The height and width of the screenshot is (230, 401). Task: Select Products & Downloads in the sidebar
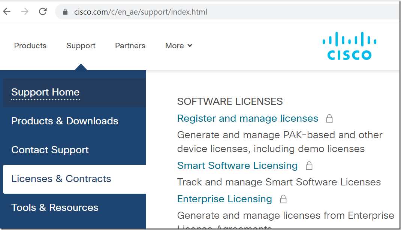(75, 121)
